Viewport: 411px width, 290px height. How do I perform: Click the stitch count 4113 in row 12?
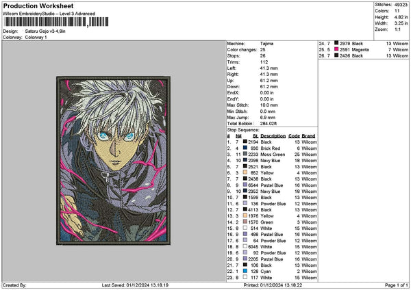[x=253, y=210]
